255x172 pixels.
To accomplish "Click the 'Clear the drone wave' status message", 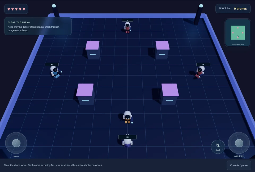I will 53,165.
